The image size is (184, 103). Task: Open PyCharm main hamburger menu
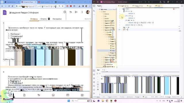[x=98, y=2]
